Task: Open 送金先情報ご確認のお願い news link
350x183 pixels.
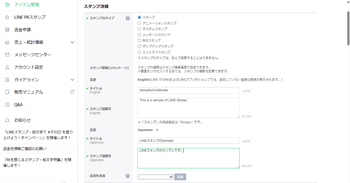Action: (25, 148)
